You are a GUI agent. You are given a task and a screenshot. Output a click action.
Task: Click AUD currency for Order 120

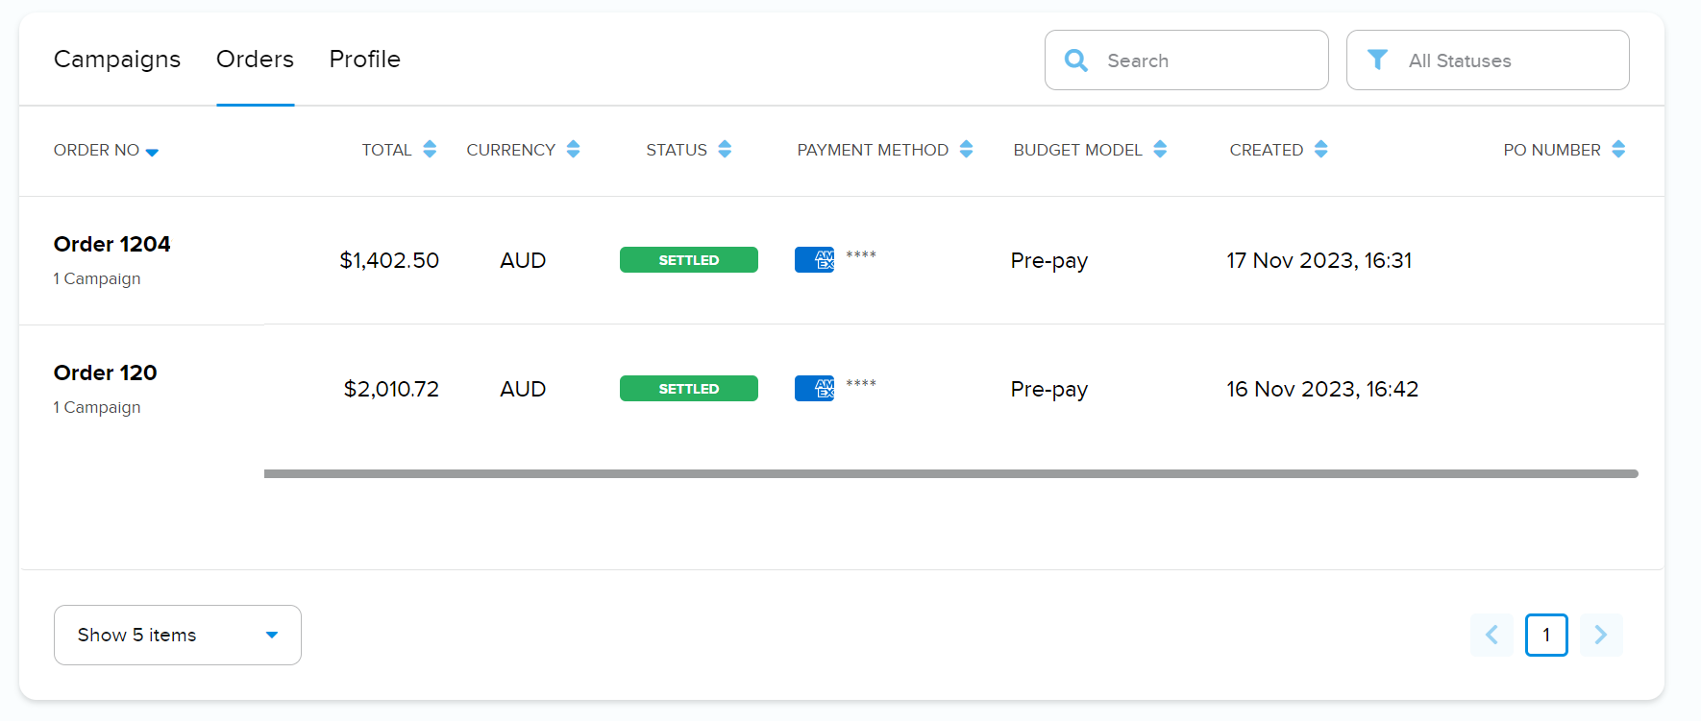click(523, 389)
